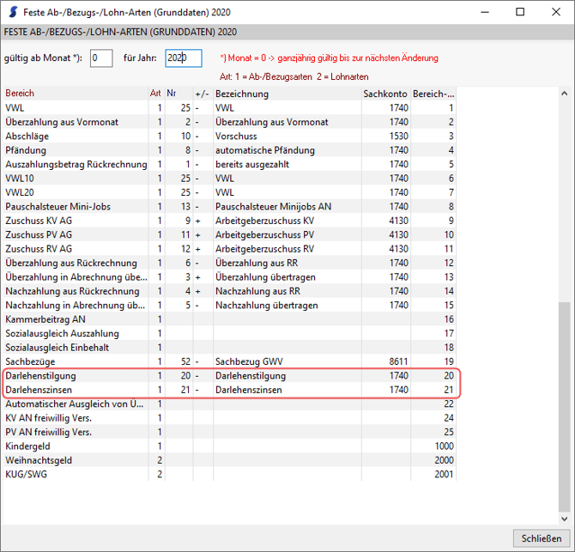Minimize the window
575x552 pixels.
(x=485, y=12)
